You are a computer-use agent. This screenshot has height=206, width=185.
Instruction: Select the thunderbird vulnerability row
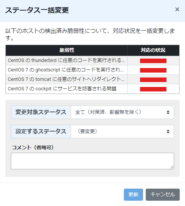point(92,60)
